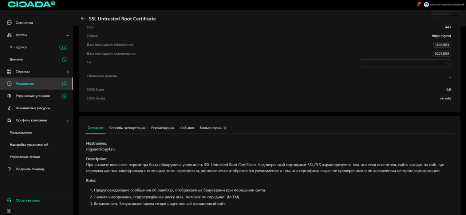The height and width of the screenshot is (215, 466).
Task: Click the page title SSL Untrusted Root Certificate
Action: [122, 19]
